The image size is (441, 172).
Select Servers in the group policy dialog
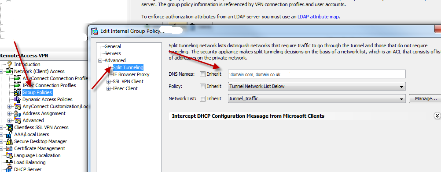click(x=113, y=53)
